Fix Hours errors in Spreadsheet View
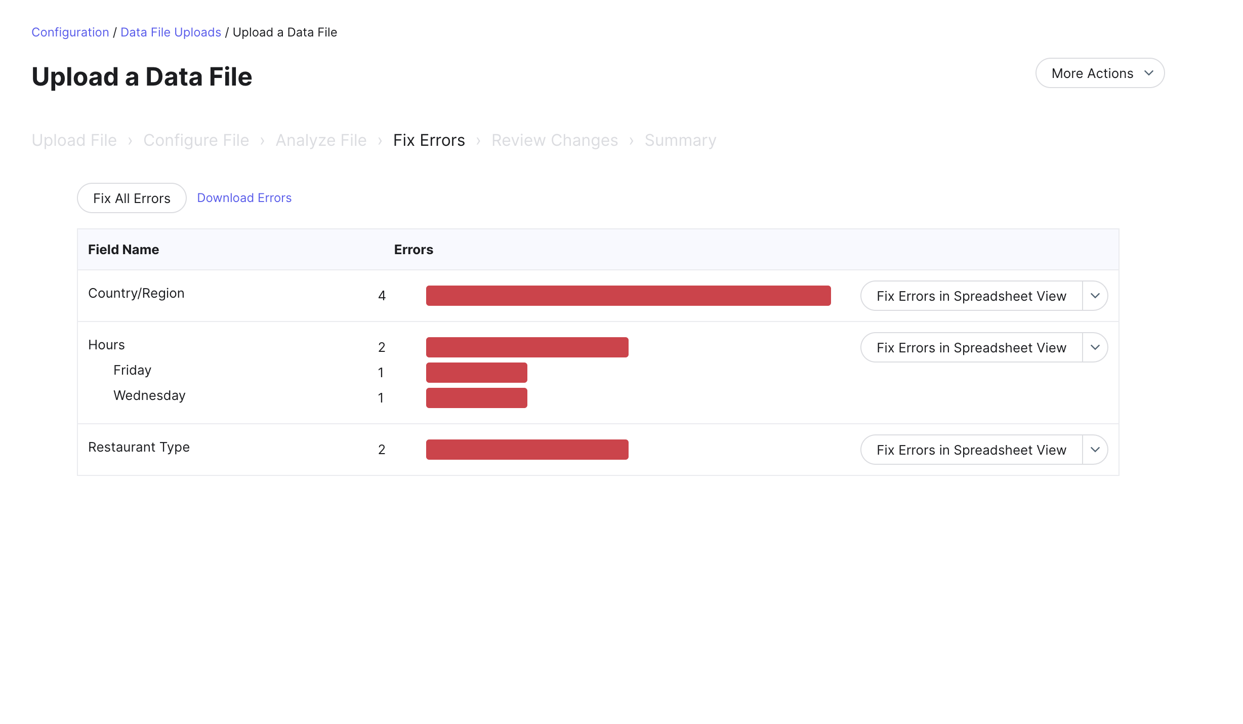Screen dimensions: 1243x724 [971, 347]
